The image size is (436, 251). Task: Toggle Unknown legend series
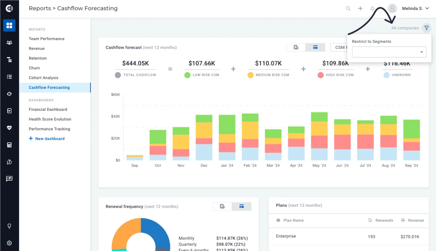click(397, 75)
